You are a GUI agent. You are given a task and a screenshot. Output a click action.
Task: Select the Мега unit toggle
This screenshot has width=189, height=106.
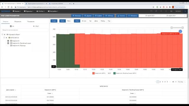click(x=69, y=21)
